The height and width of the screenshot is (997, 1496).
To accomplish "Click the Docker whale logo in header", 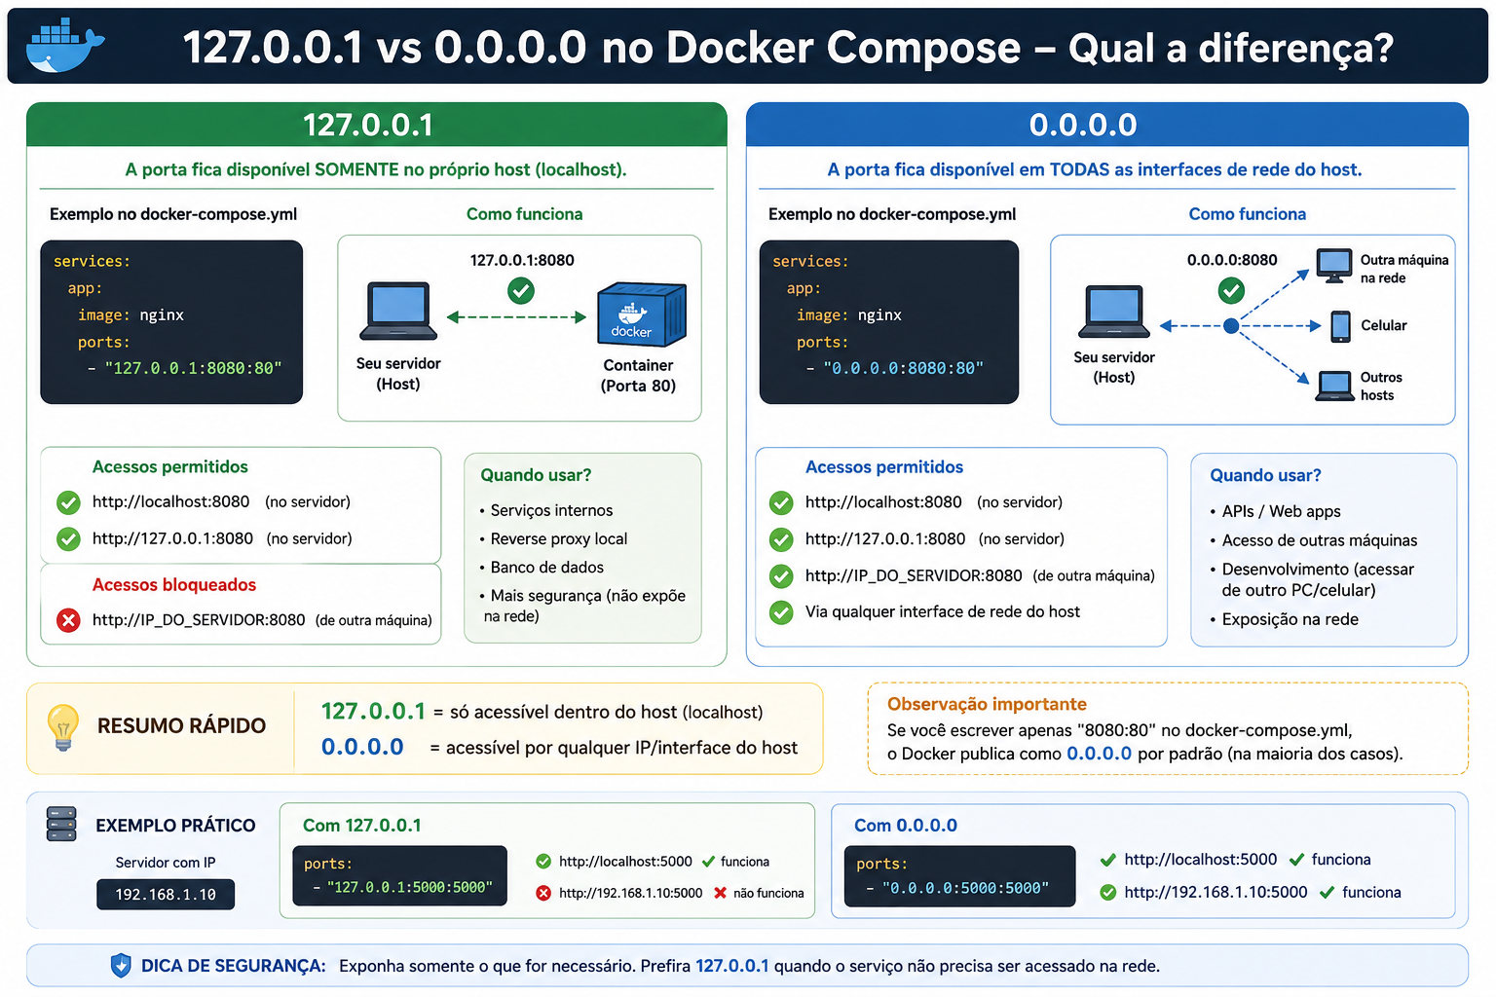I will click(x=65, y=46).
